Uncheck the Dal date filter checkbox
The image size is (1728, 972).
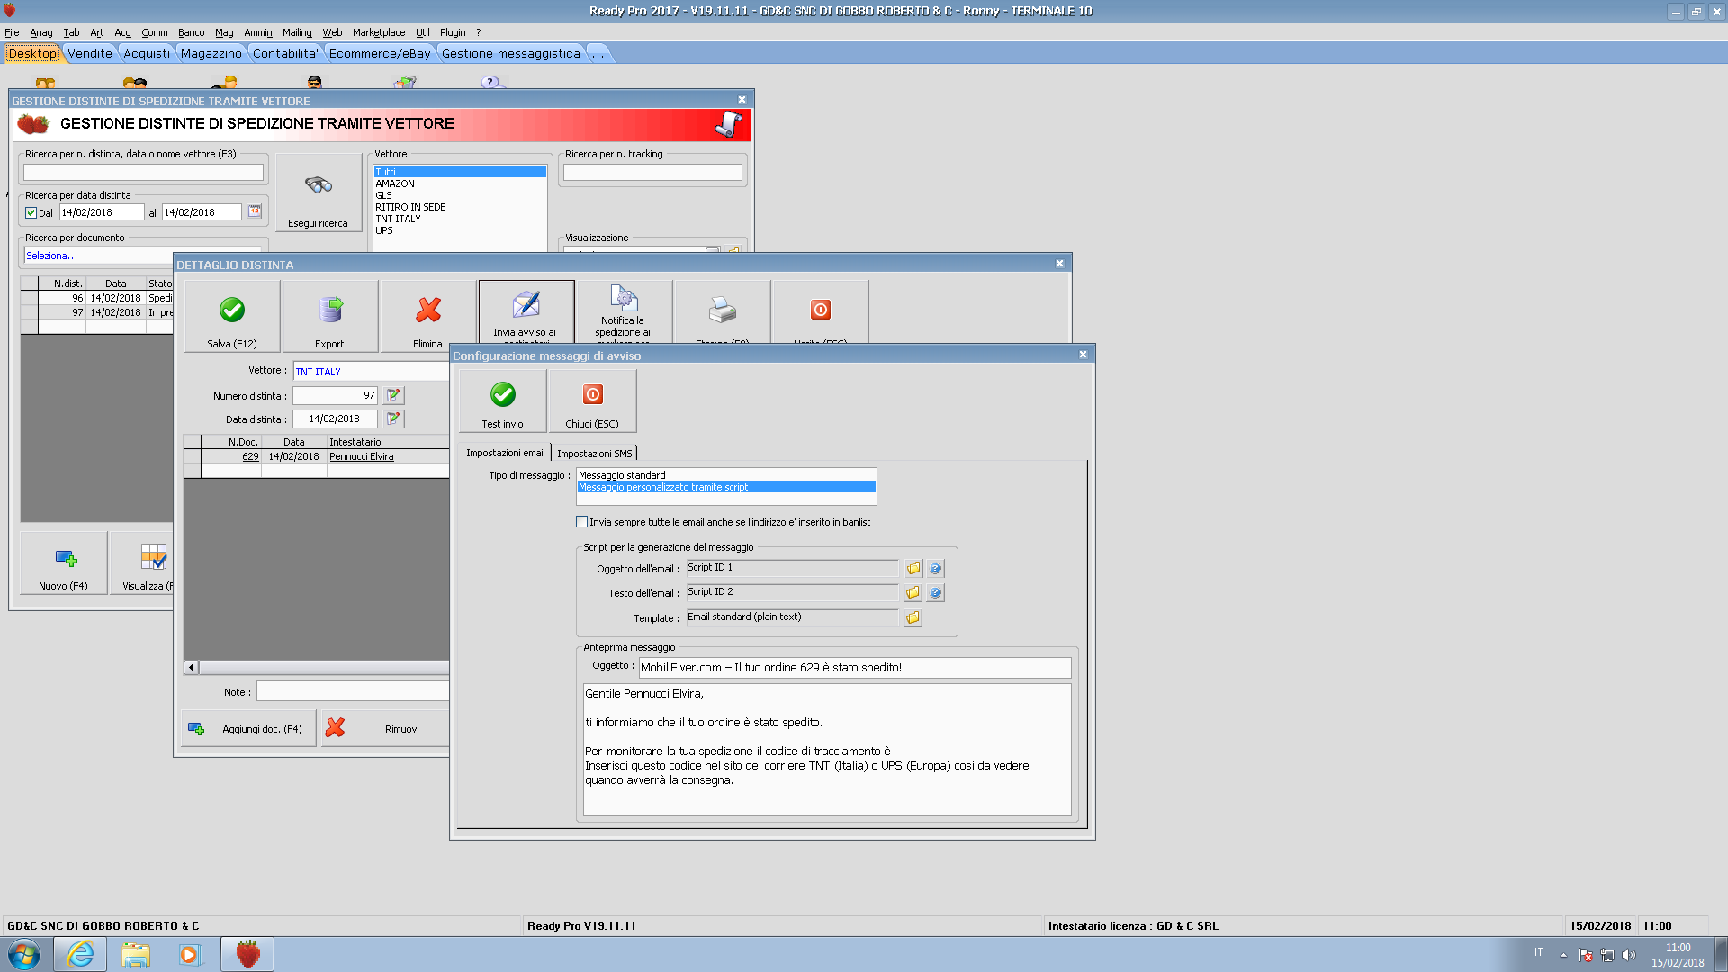31,213
